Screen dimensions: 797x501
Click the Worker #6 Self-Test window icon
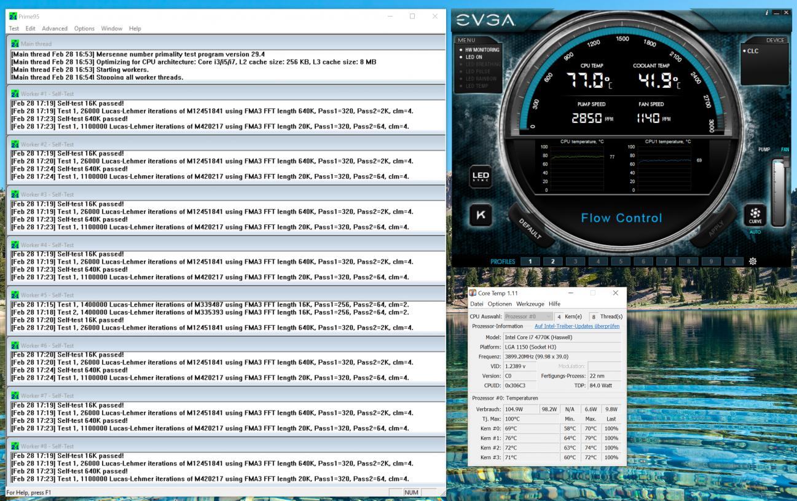tap(15, 345)
